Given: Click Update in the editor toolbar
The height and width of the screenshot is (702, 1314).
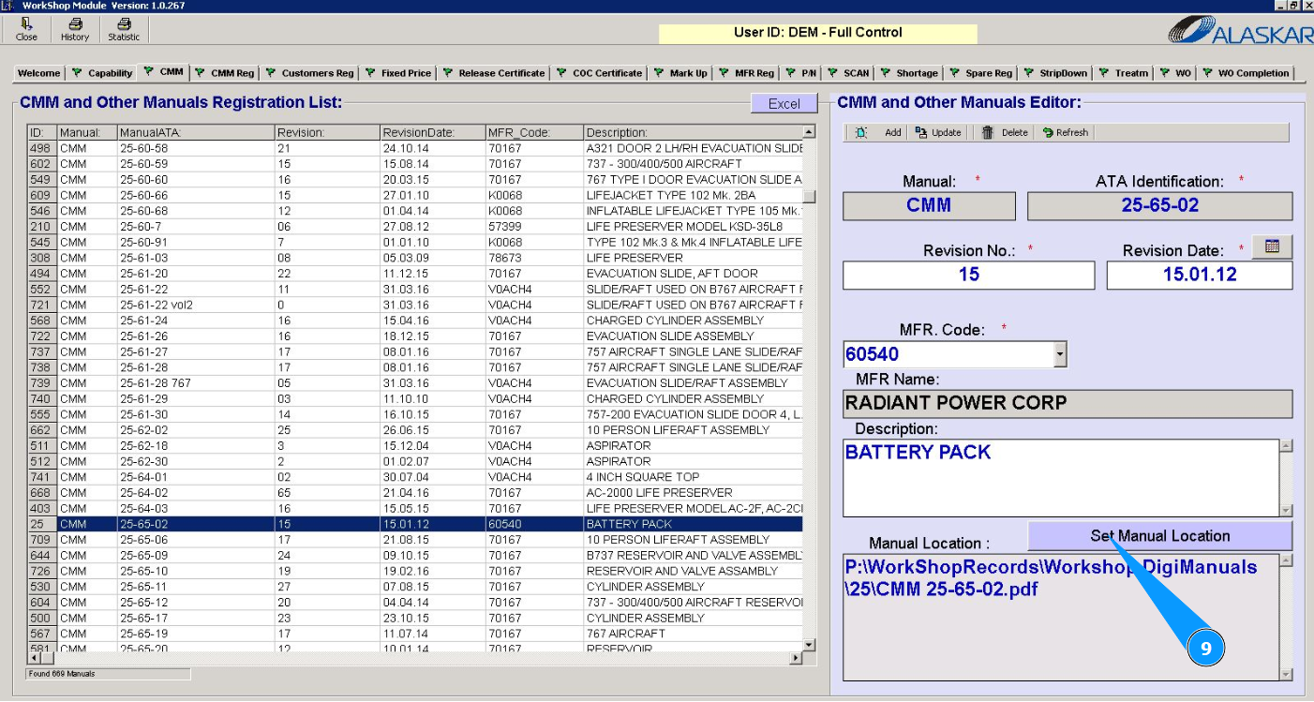Looking at the screenshot, I should pyautogui.click(x=938, y=133).
